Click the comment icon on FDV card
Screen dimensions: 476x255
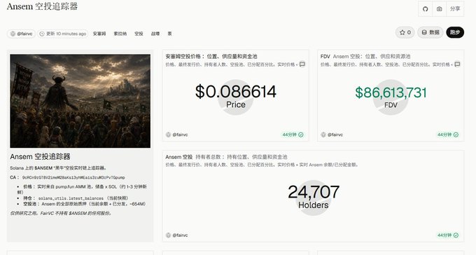tap(457, 64)
